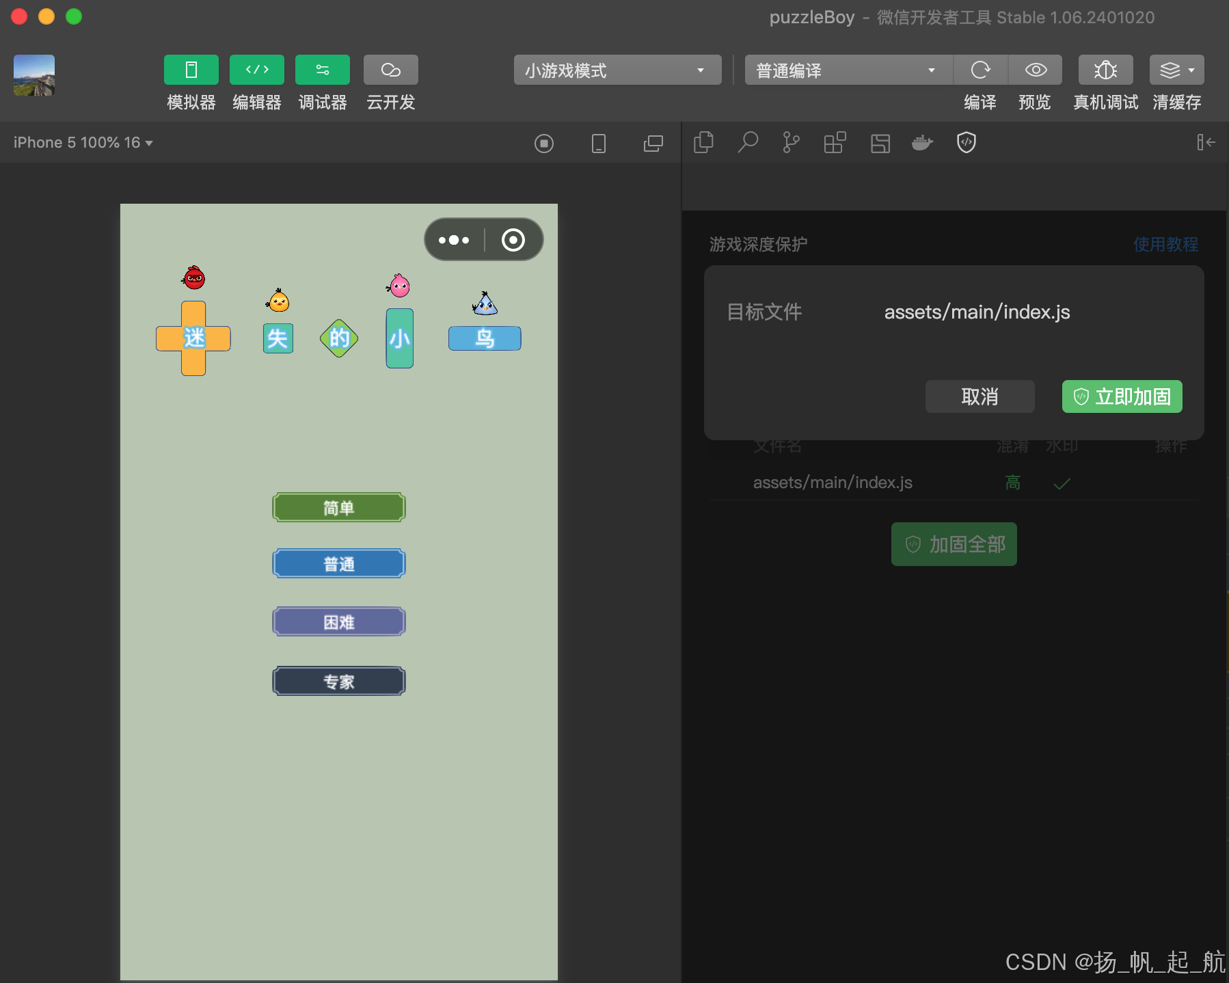Open the source control branch icon
Image resolution: width=1229 pixels, height=983 pixels.
coord(791,142)
